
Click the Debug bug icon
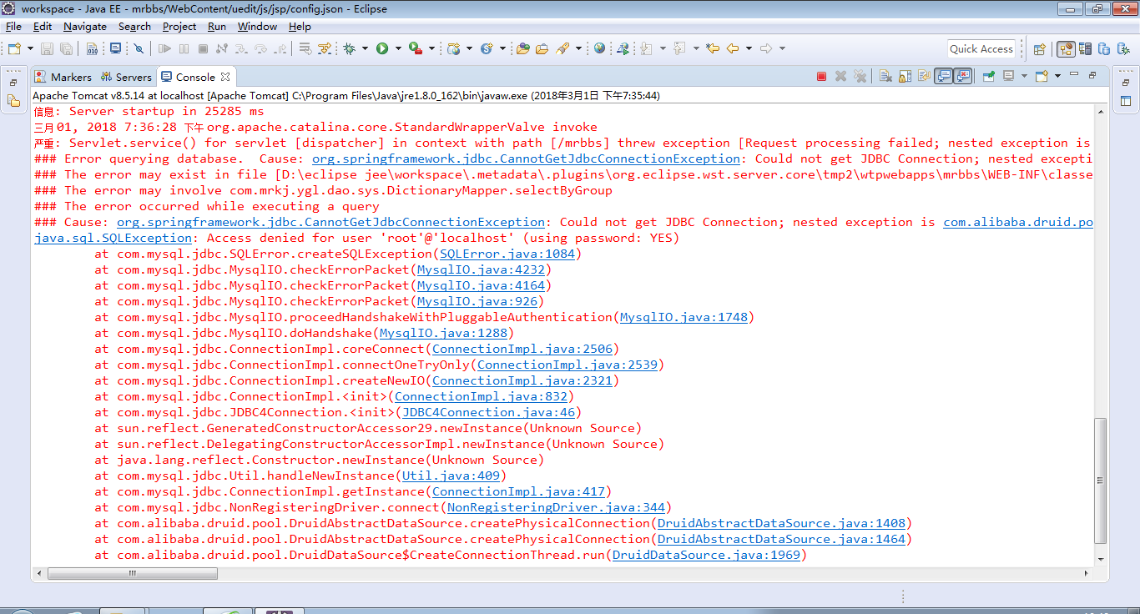[349, 48]
